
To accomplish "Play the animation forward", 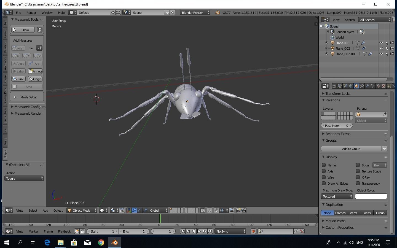I will [x=199, y=231].
